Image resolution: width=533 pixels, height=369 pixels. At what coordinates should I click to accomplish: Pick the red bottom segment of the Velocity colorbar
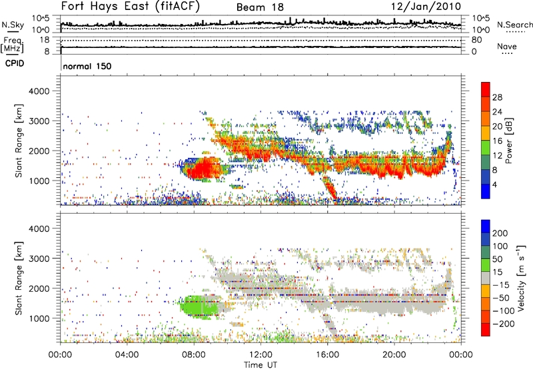(486, 330)
